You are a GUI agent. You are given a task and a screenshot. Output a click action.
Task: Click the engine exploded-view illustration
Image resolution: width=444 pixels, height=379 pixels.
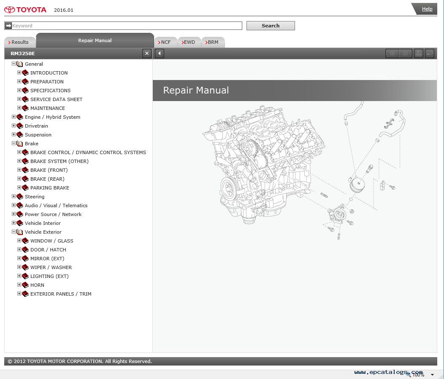click(x=303, y=171)
